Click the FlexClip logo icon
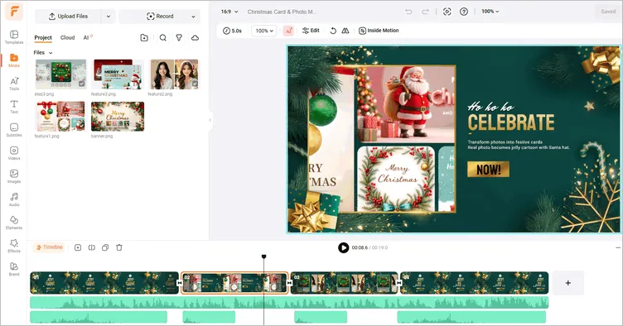Screen dimensions: 623x326 14,12
